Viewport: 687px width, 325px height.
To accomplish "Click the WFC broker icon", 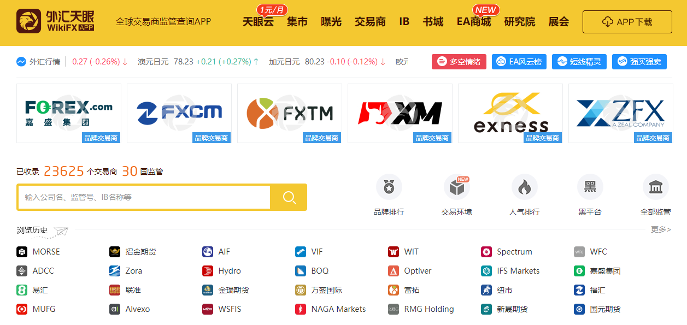I will [x=579, y=252].
